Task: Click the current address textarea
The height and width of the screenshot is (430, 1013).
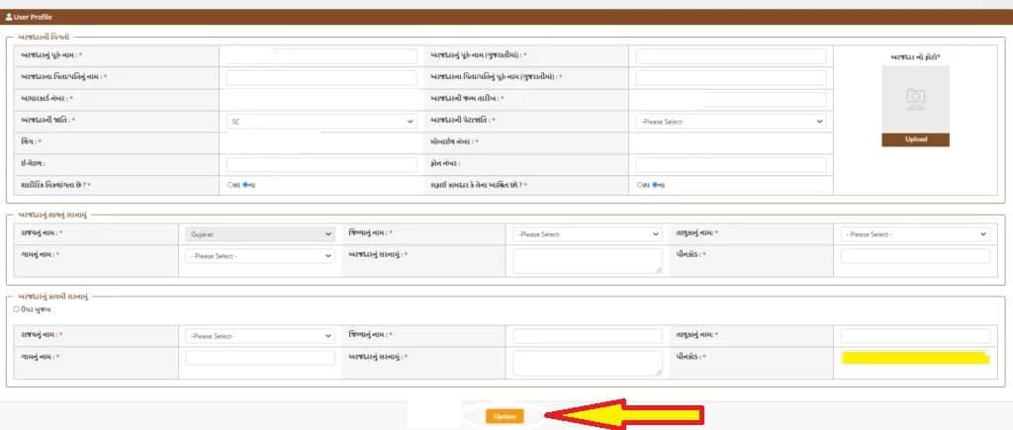Action: point(587,260)
